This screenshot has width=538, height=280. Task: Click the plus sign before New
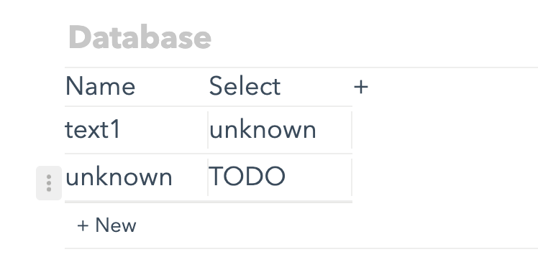[x=83, y=226]
